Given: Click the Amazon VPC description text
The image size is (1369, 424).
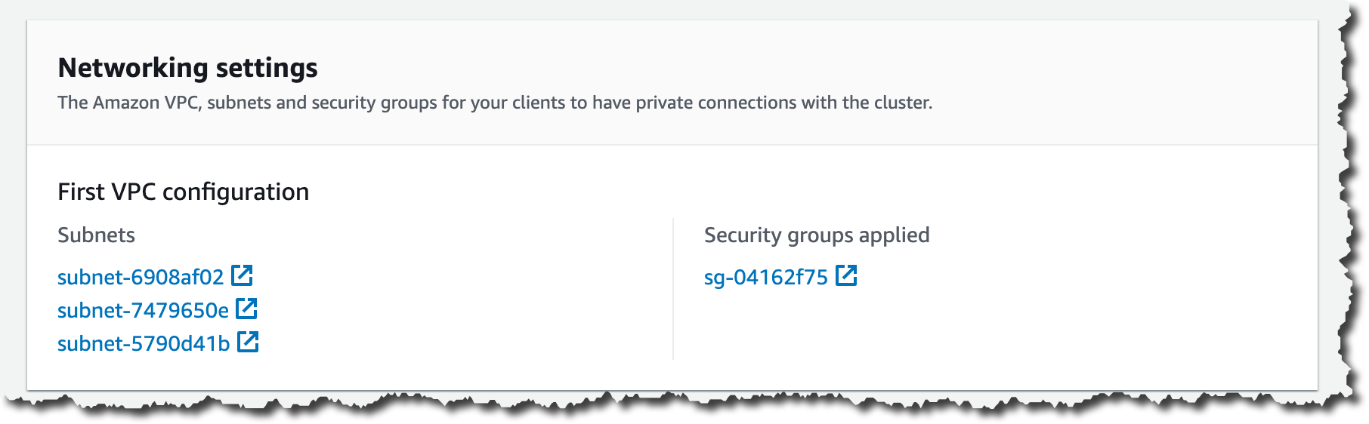Looking at the screenshot, I should coord(495,103).
